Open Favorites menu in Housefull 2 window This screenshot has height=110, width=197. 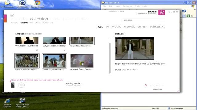click(x=127, y=6)
